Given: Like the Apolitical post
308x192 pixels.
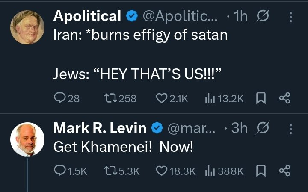Looking at the screenshot, I should (161, 98).
